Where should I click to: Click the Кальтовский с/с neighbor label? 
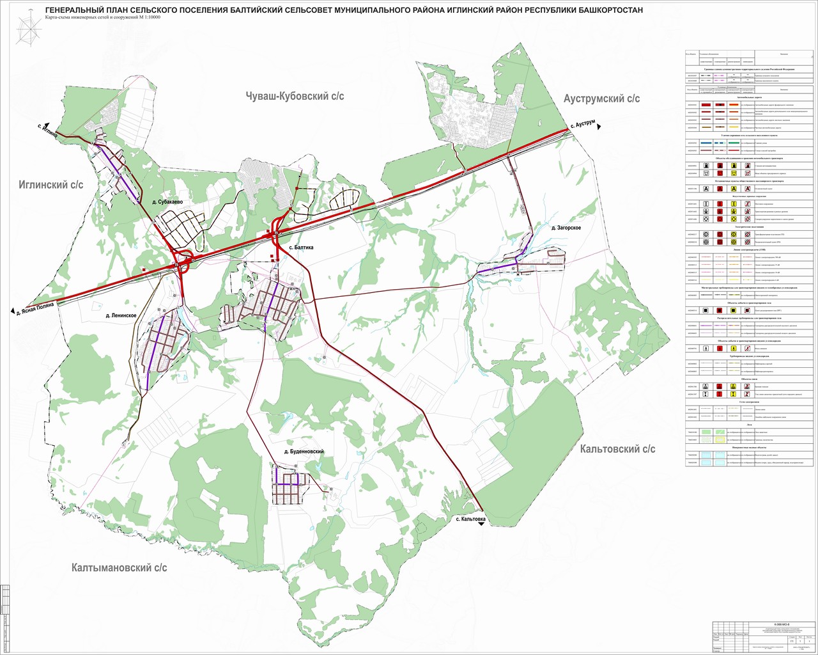tap(617, 449)
